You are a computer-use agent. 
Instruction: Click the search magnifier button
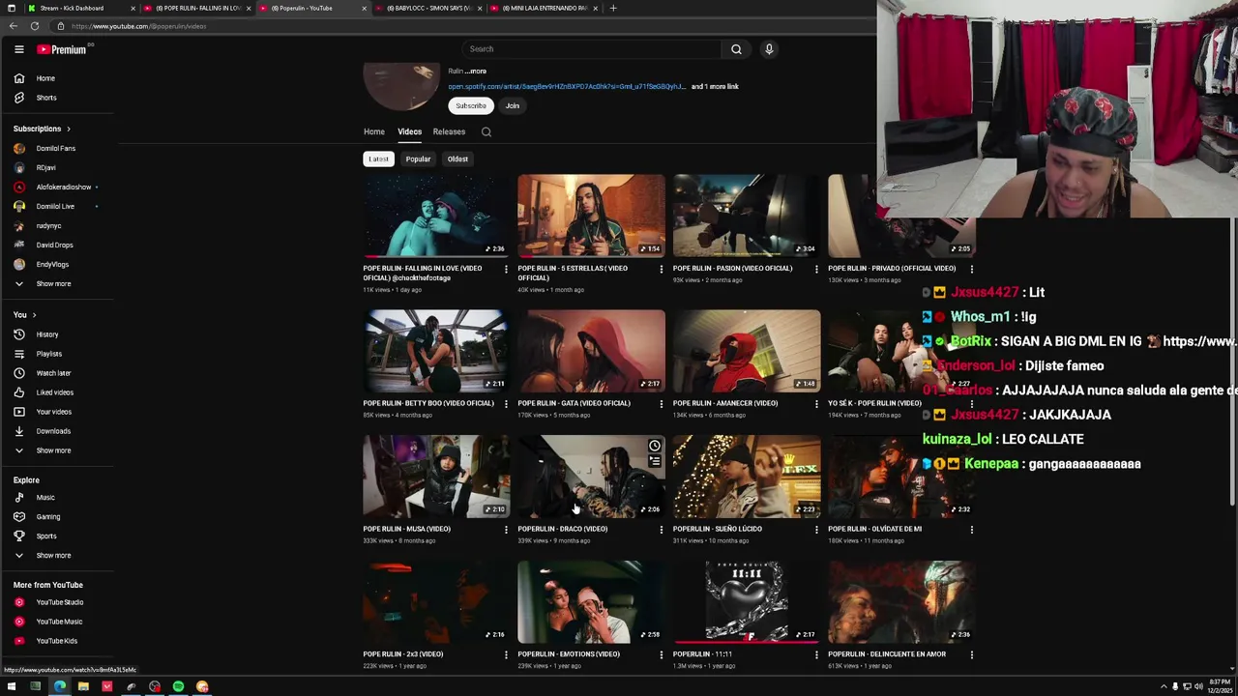click(736, 49)
